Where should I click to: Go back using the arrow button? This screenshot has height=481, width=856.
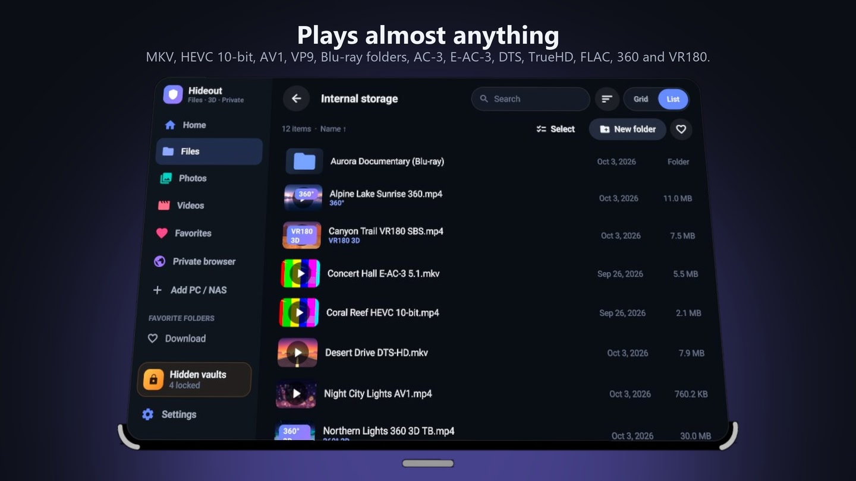[x=296, y=99]
